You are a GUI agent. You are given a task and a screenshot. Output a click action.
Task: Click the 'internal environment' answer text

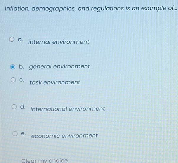coord(58,42)
